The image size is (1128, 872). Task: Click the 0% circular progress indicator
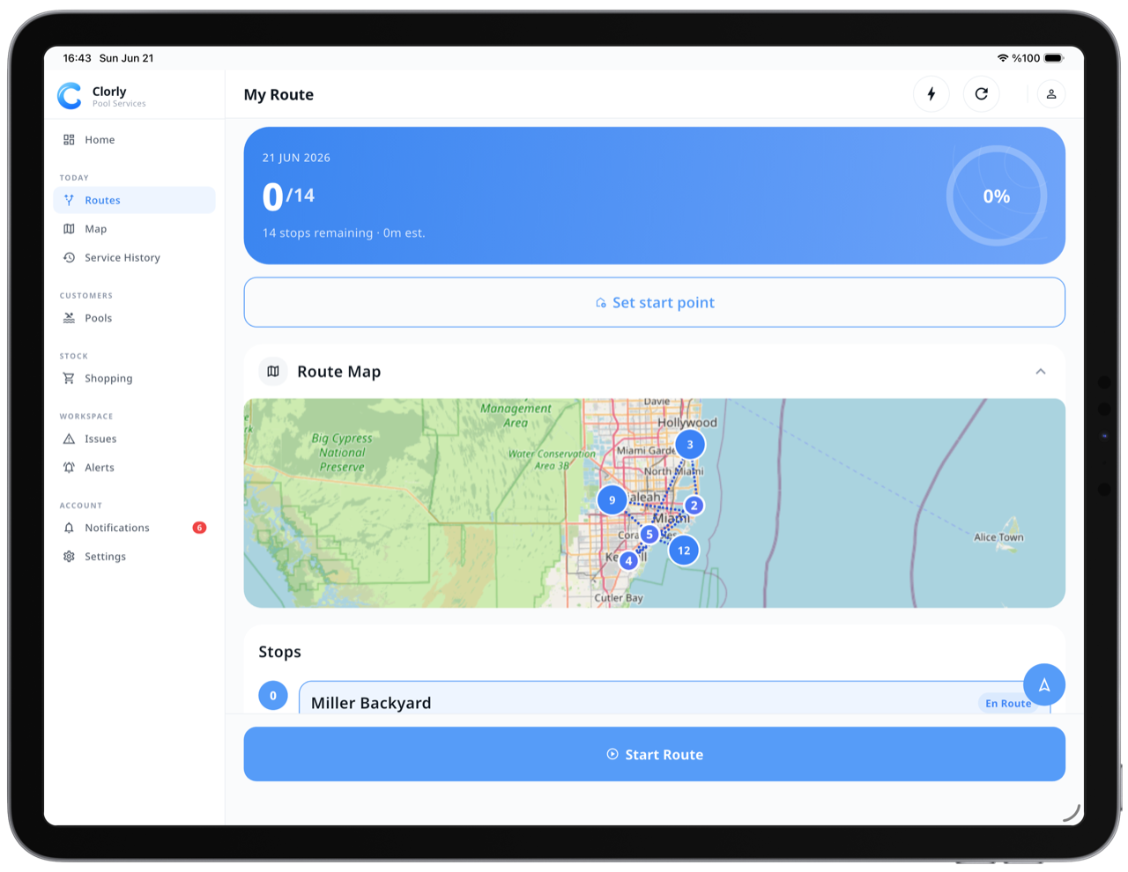(x=997, y=196)
